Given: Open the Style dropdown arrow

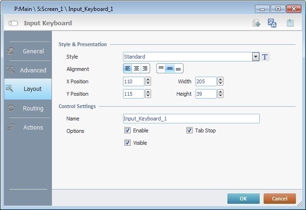Looking at the screenshot, I should 256,57.
